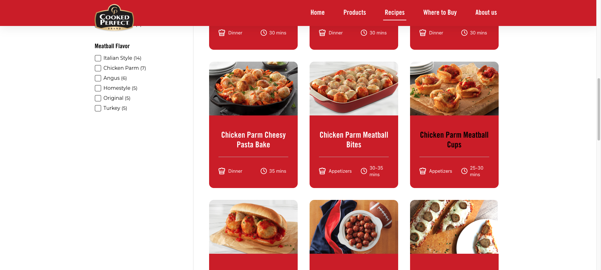Open Where to Buy page
The width and height of the screenshot is (601, 270).
[440, 13]
